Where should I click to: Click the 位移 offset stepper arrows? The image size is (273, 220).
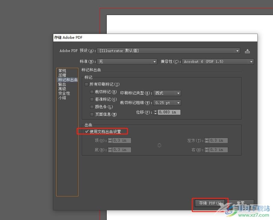pos(155,112)
